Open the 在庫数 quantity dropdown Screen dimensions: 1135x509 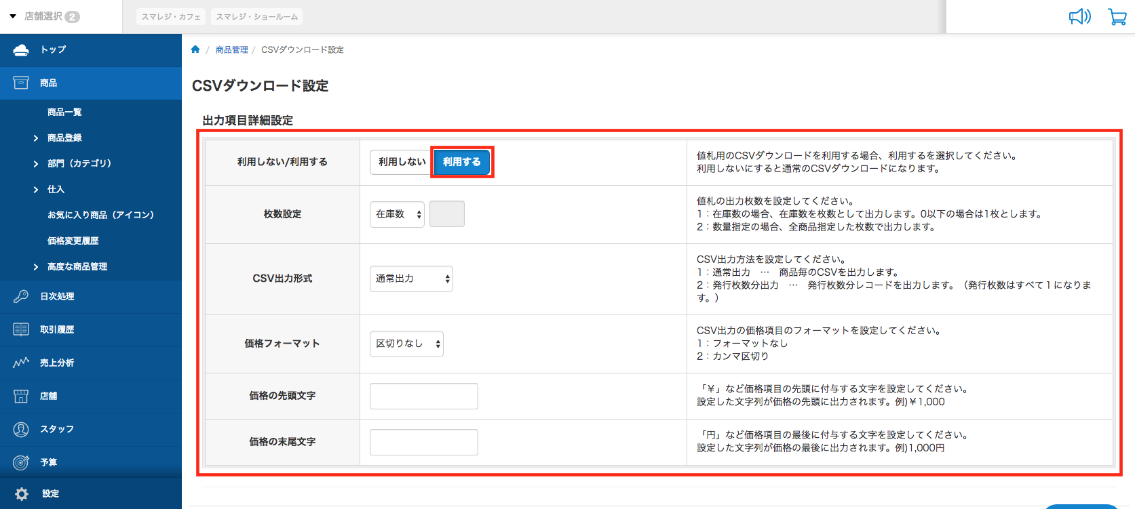click(x=397, y=214)
